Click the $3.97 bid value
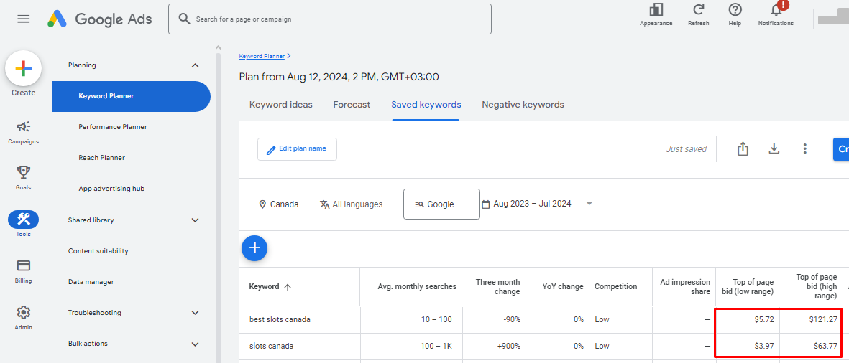 764,346
